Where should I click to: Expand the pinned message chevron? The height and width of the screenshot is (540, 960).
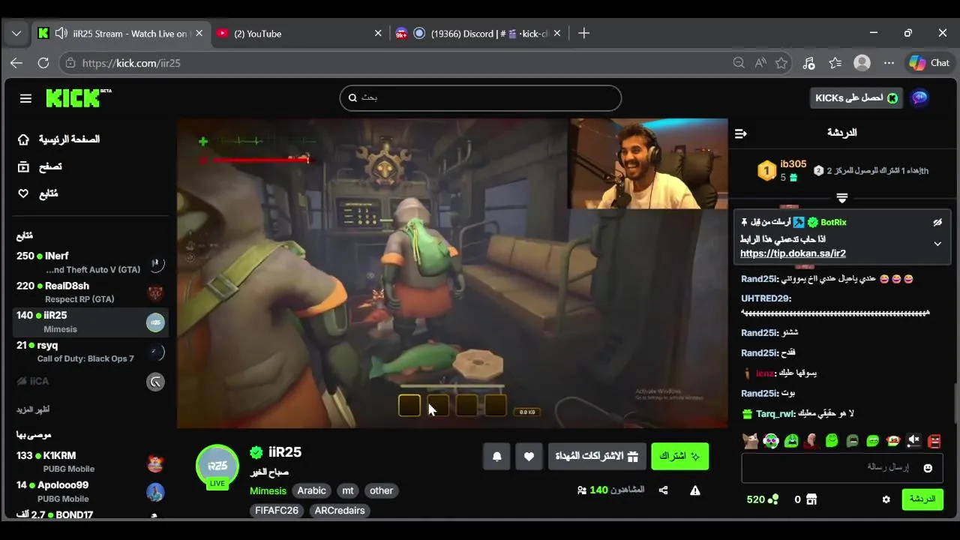937,244
